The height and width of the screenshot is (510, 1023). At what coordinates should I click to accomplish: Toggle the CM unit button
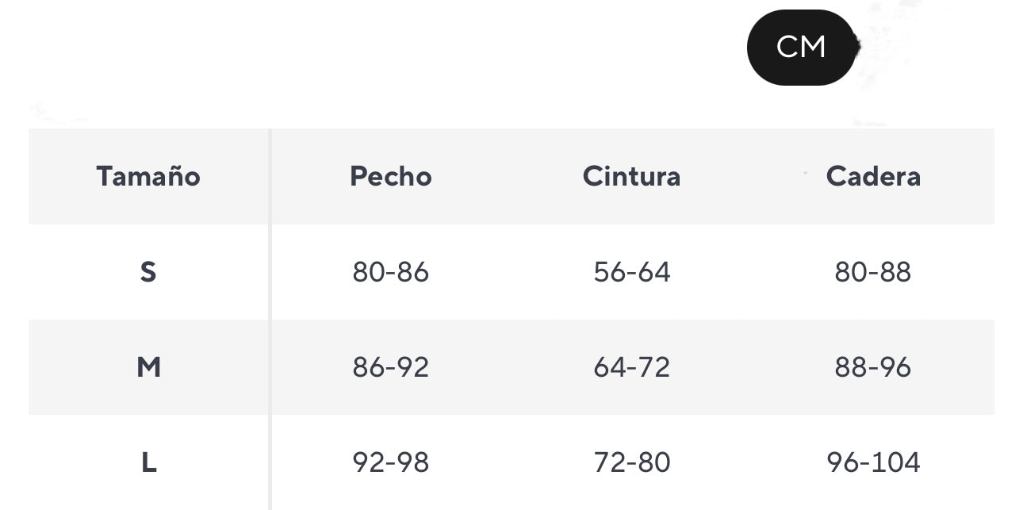[x=801, y=48]
